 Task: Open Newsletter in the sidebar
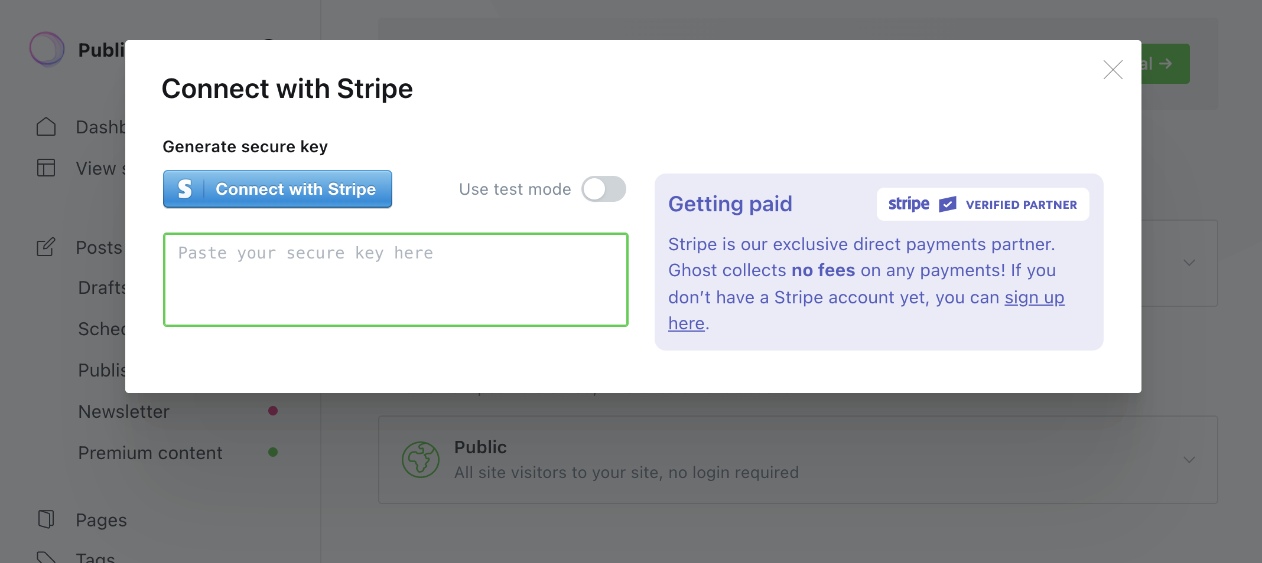coord(123,411)
